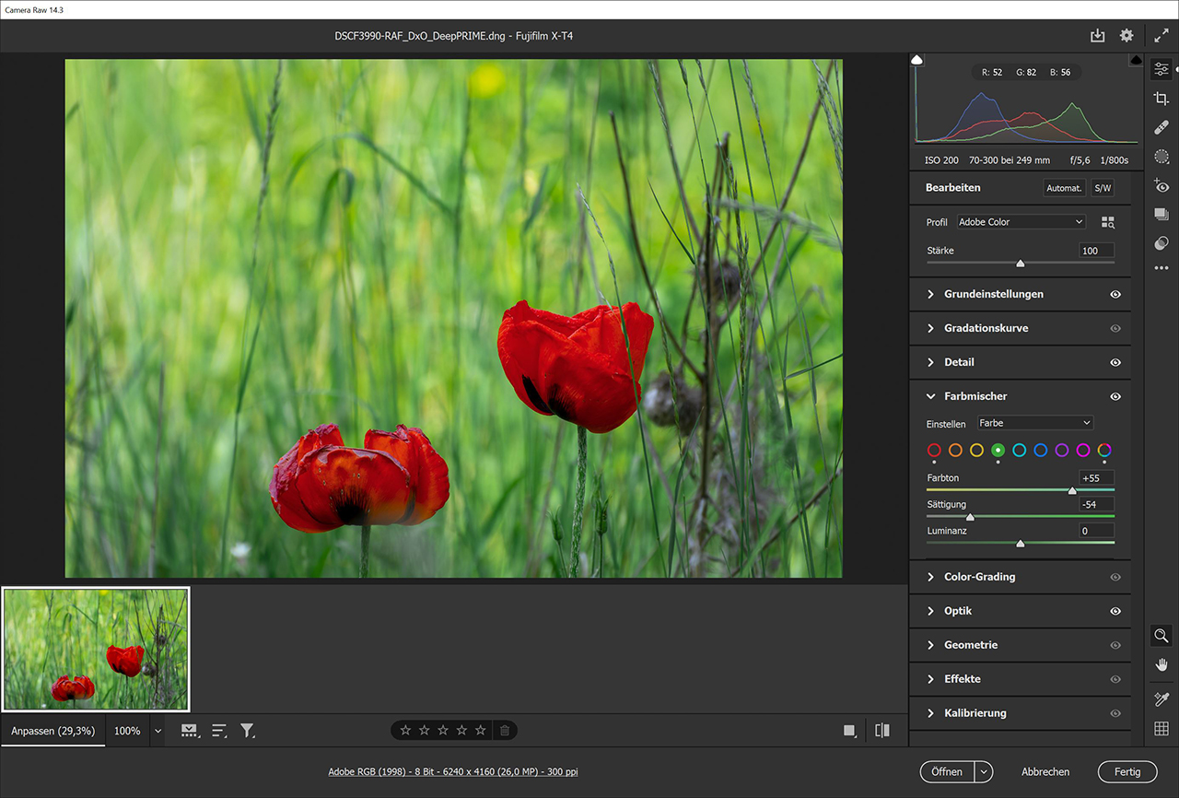Select the poppy thumbnail in filmstrip
The width and height of the screenshot is (1179, 798).
coord(96,650)
